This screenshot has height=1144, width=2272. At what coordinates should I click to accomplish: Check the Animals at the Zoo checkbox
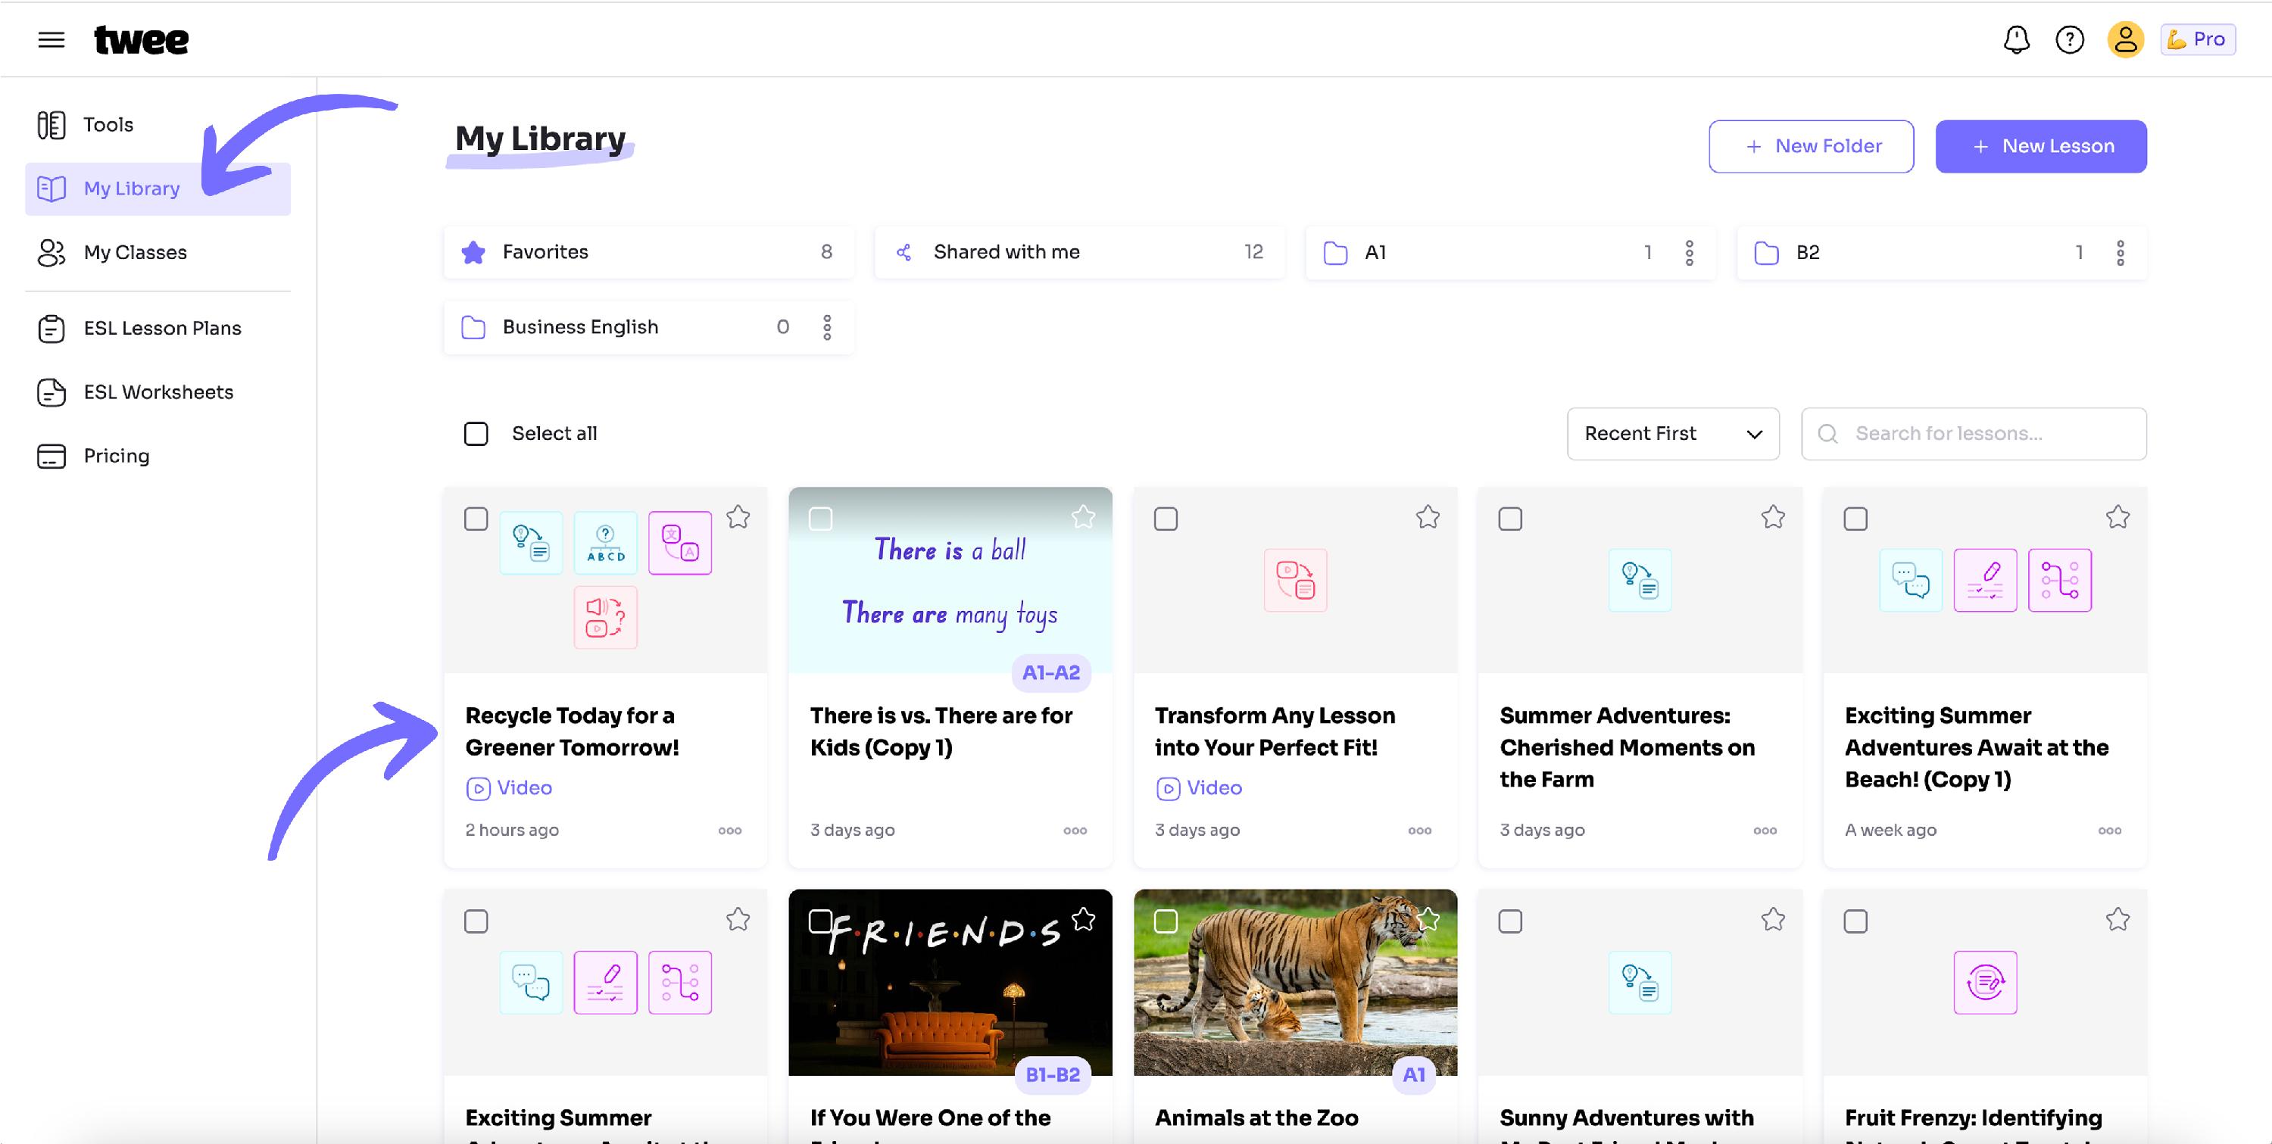pyautogui.click(x=1166, y=921)
